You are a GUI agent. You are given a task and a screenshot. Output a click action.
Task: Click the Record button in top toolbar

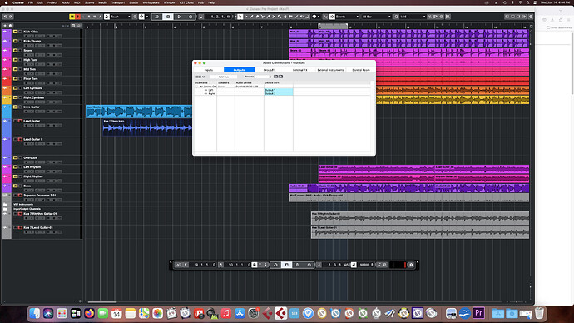click(191, 17)
